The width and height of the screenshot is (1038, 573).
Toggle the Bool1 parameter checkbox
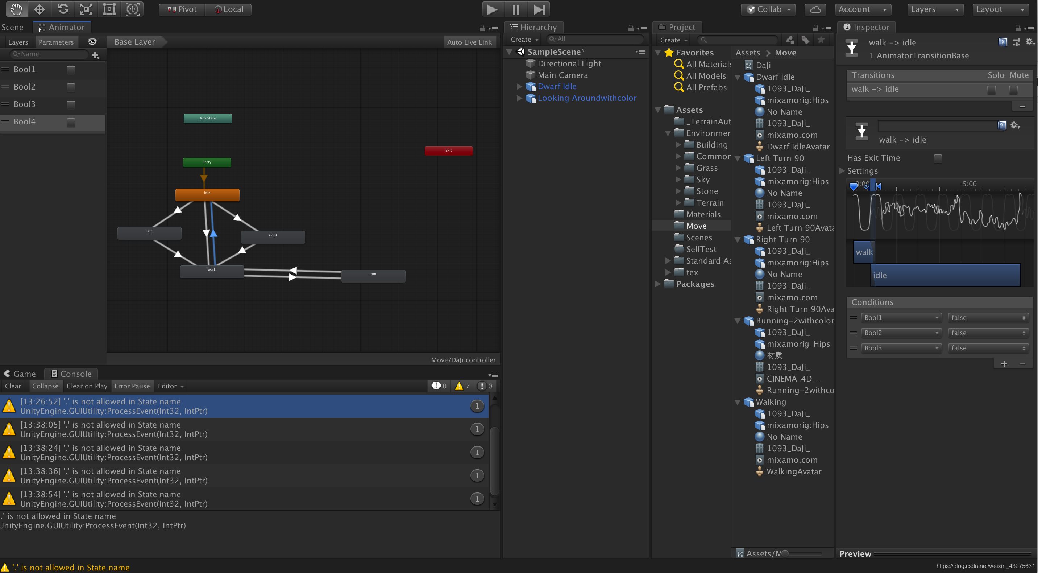point(71,70)
